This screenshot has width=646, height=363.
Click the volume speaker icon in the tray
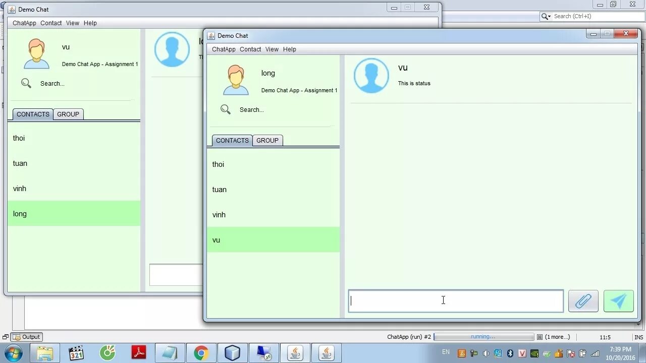[x=486, y=353]
